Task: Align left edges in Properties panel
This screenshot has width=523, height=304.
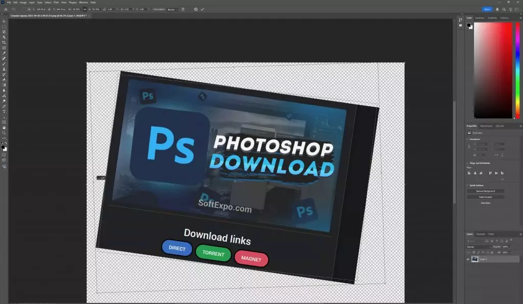Action: (x=469, y=173)
